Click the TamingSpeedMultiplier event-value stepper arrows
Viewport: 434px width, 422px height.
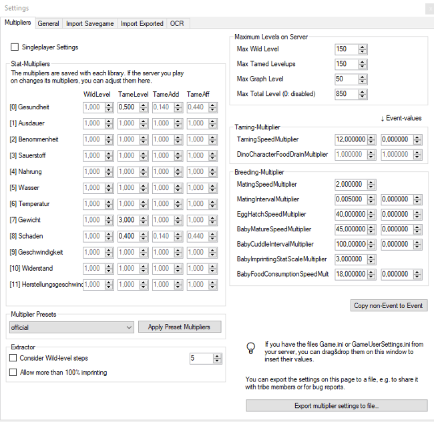(x=417, y=139)
